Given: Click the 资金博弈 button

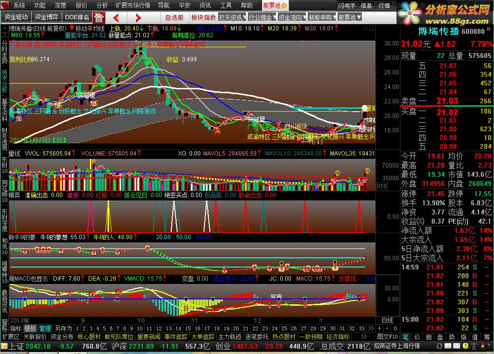Looking at the screenshot, I should 46,17.
